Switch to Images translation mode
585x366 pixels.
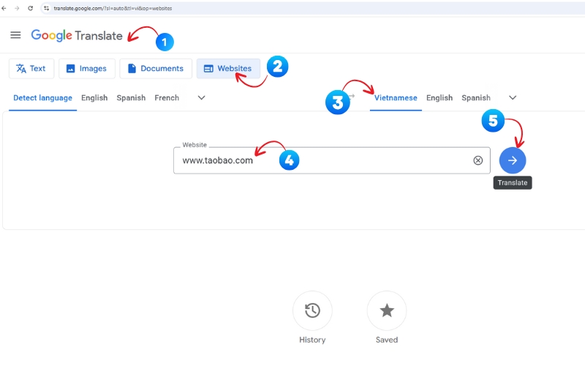(x=86, y=68)
